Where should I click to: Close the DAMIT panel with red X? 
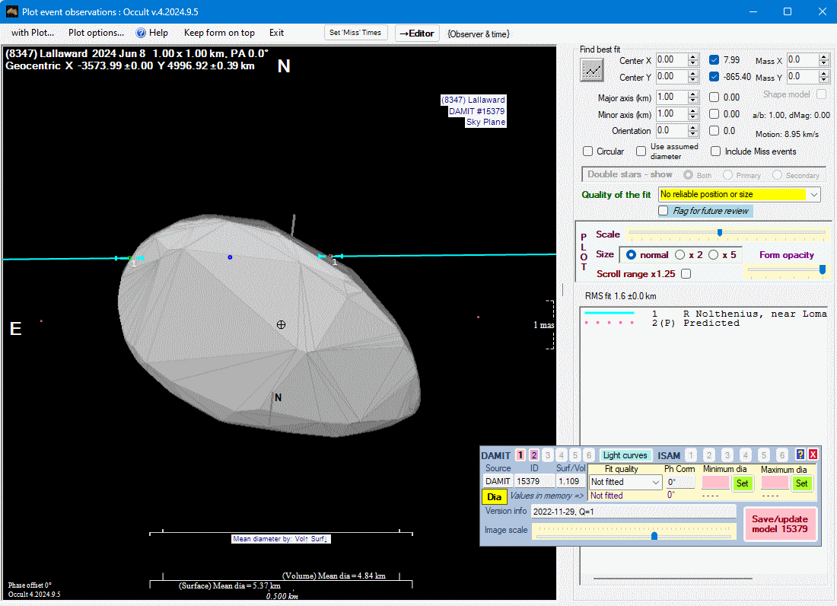click(813, 454)
